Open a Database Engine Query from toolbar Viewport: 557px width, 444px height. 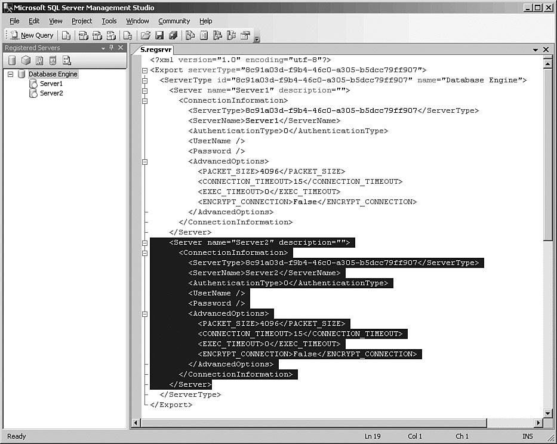coord(66,35)
